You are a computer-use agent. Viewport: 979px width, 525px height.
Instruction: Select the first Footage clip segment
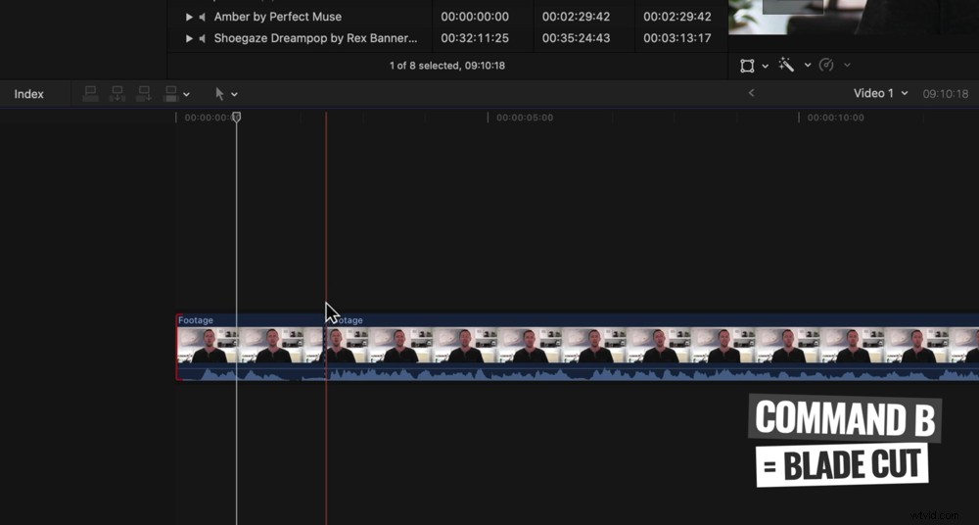coord(251,347)
